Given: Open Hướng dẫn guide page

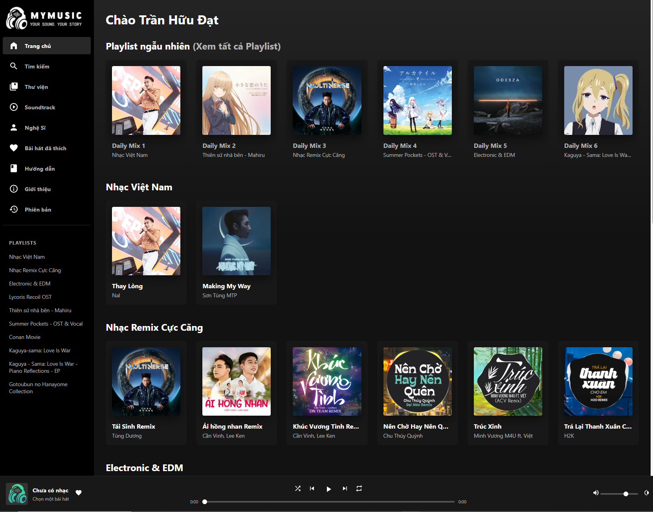Looking at the screenshot, I should click(x=47, y=168).
